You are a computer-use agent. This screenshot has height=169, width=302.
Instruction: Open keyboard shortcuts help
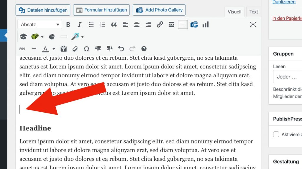tap(144, 49)
